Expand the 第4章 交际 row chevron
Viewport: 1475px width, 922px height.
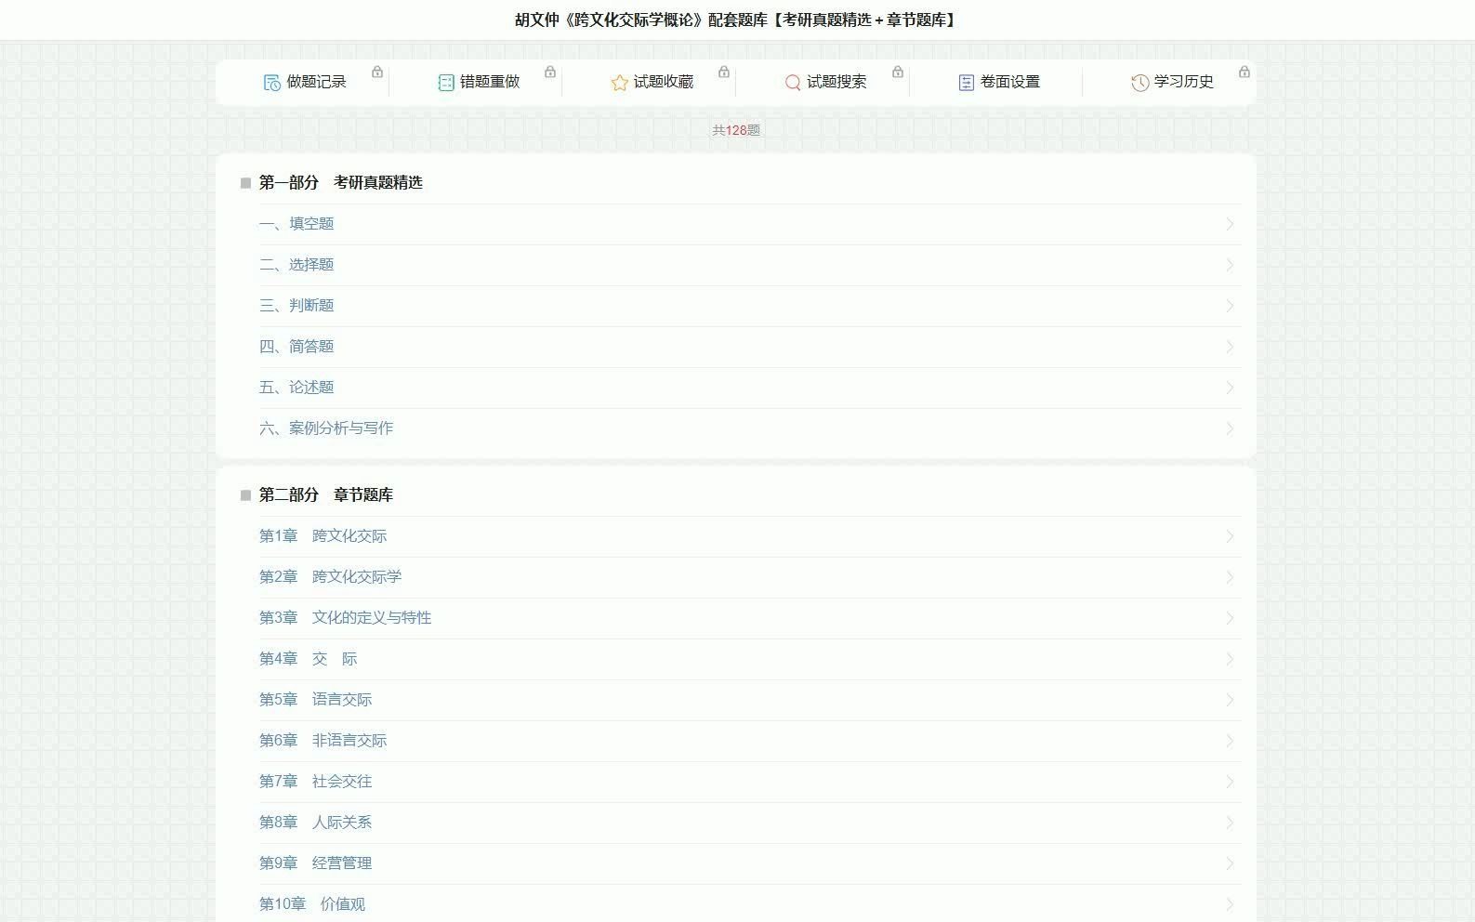point(1230,659)
